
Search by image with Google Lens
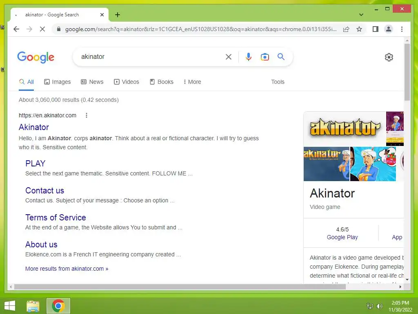[265, 56]
